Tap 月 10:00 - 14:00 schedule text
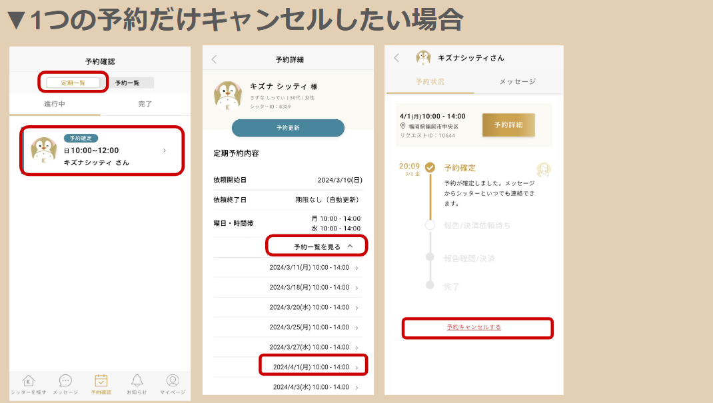 [336, 219]
